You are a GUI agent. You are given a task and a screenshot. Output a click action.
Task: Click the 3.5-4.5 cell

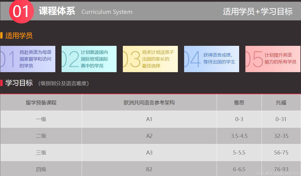239,136
